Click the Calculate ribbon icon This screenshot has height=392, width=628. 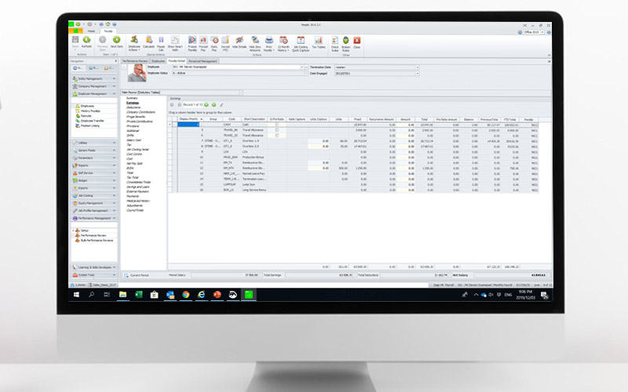151,39
